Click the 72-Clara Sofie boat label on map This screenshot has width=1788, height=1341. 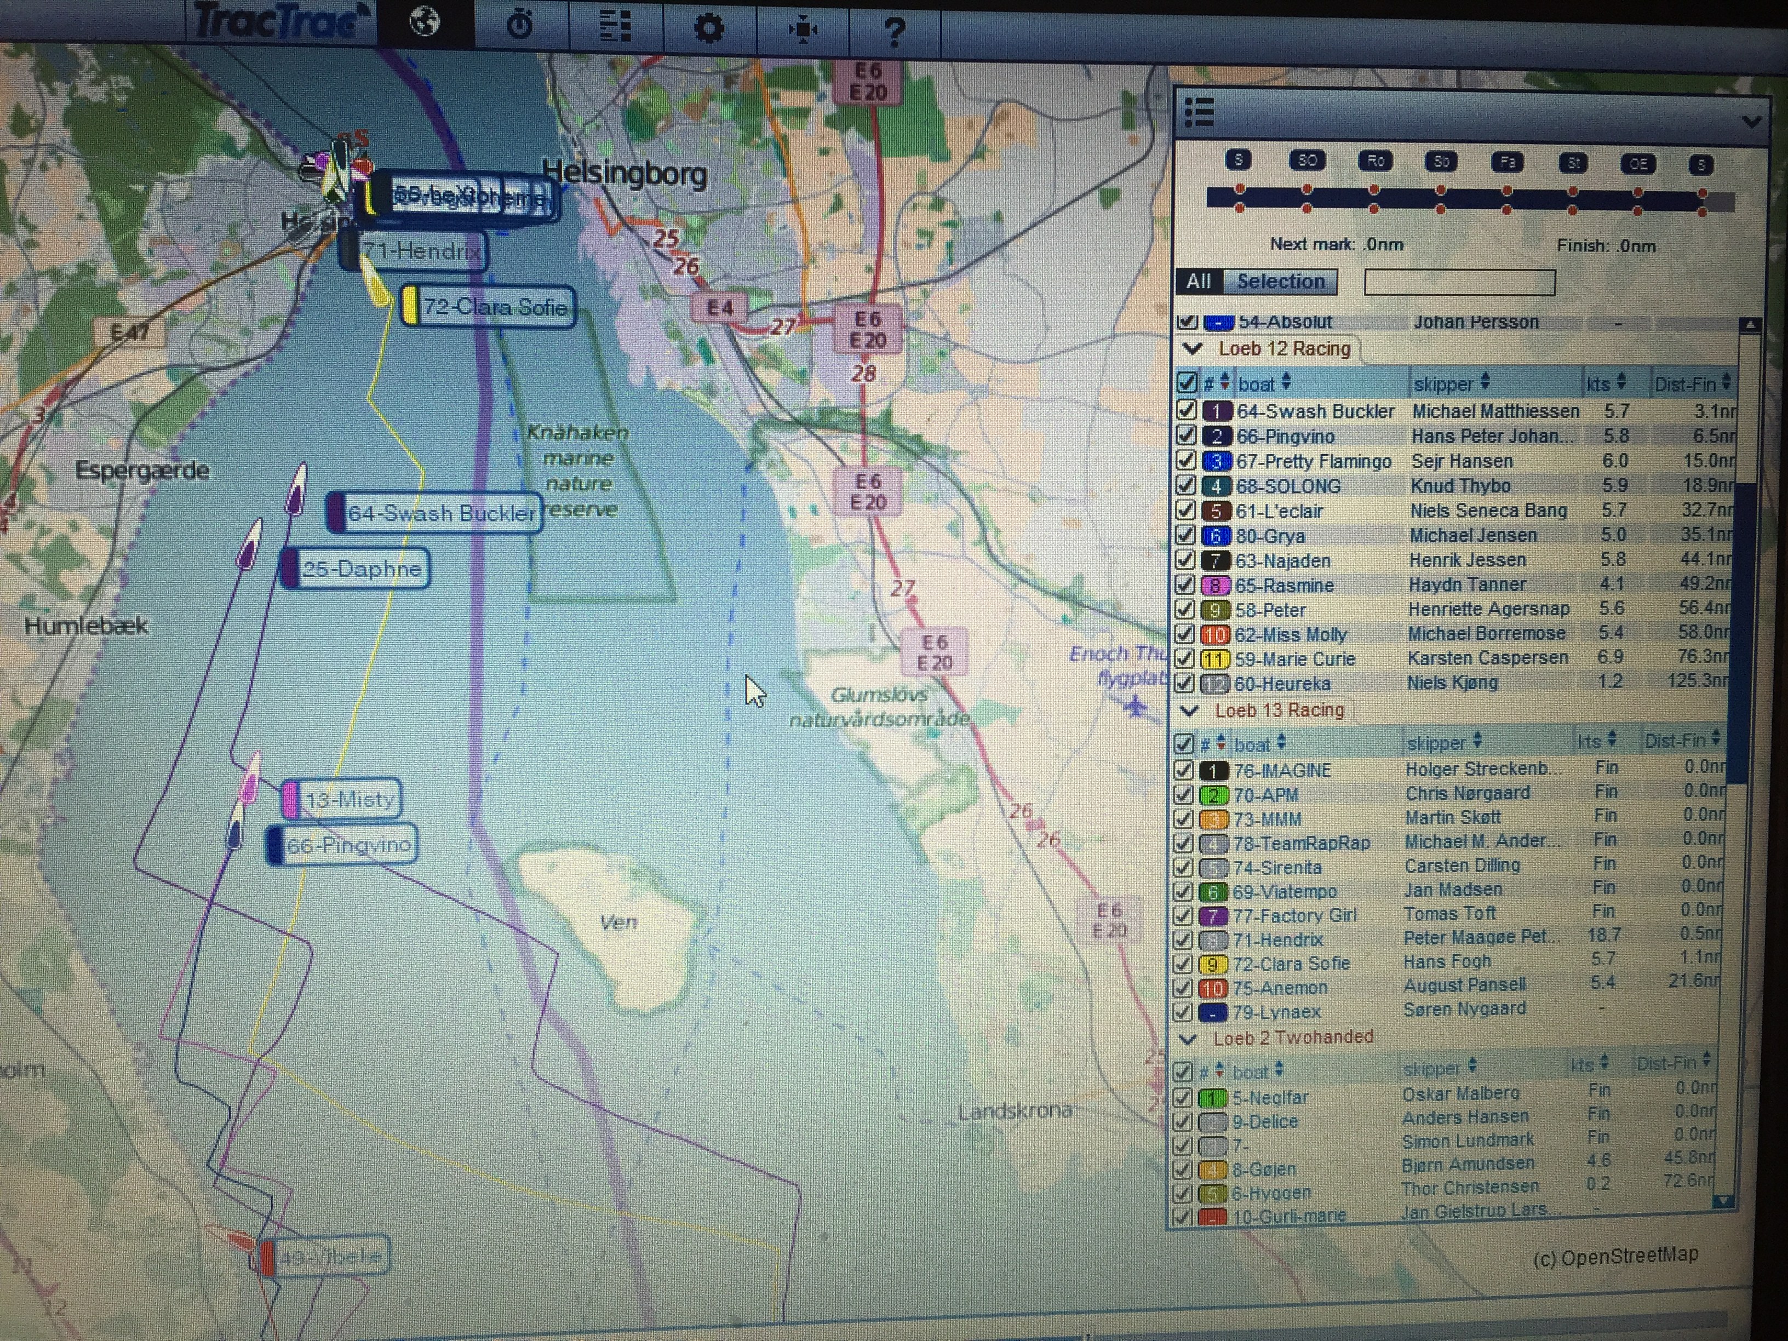[494, 307]
